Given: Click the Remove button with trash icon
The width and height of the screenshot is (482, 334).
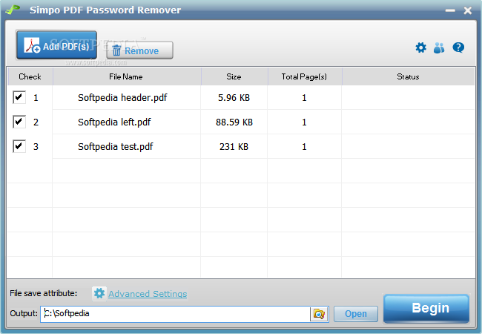Looking at the screenshot, I should (x=140, y=50).
